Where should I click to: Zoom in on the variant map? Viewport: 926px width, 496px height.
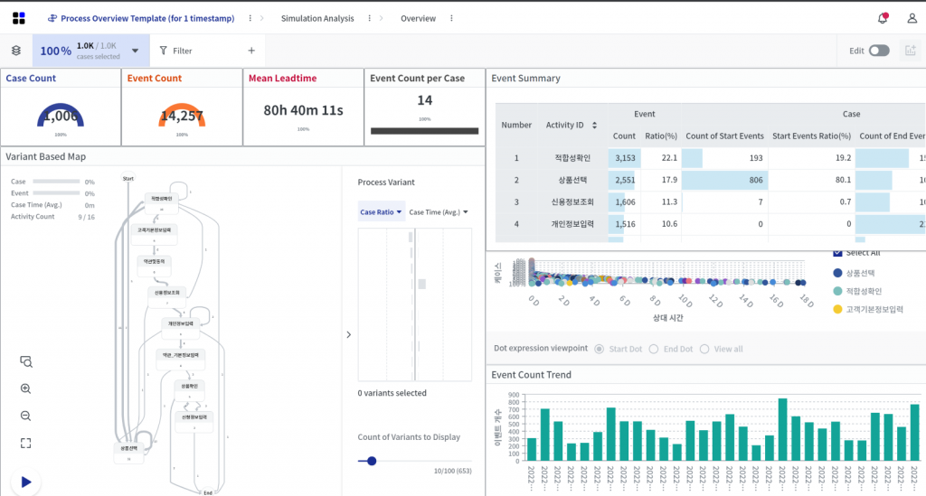click(25, 388)
